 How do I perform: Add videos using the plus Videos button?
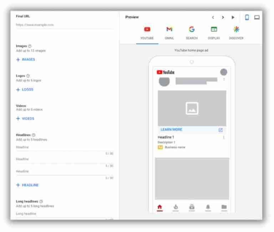pos(25,118)
